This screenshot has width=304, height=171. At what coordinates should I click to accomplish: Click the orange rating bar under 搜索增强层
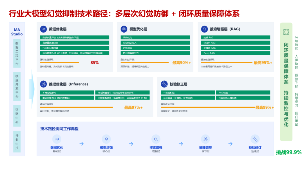227,62
